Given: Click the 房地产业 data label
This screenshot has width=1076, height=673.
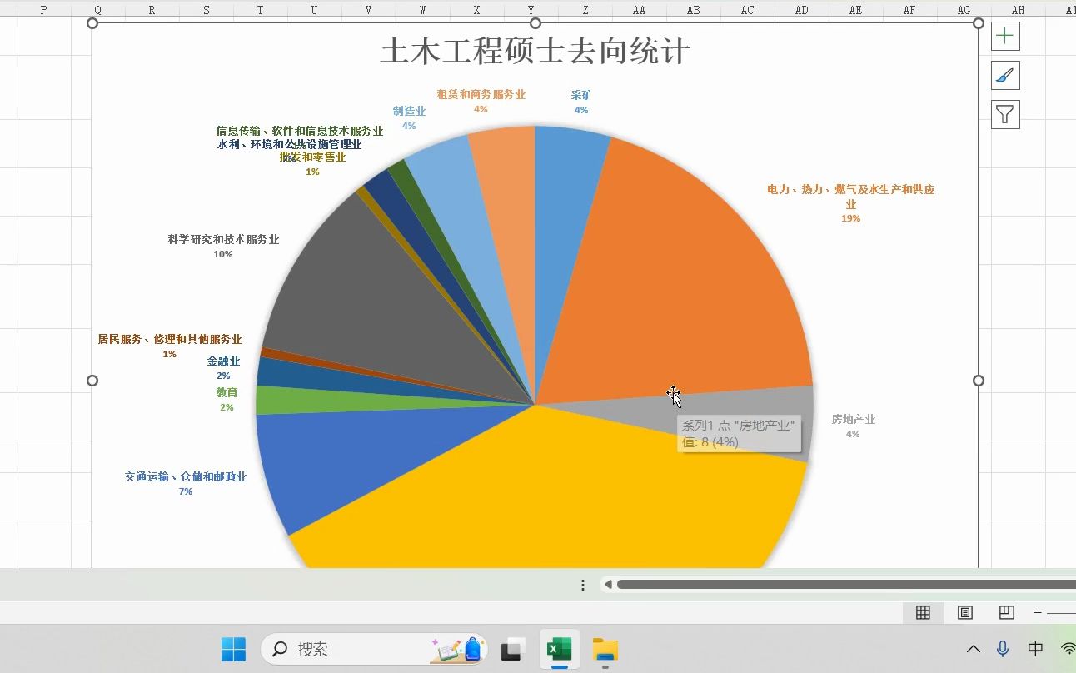Looking at the screenshot, I should pyautogui.click(x=853, y=426).
